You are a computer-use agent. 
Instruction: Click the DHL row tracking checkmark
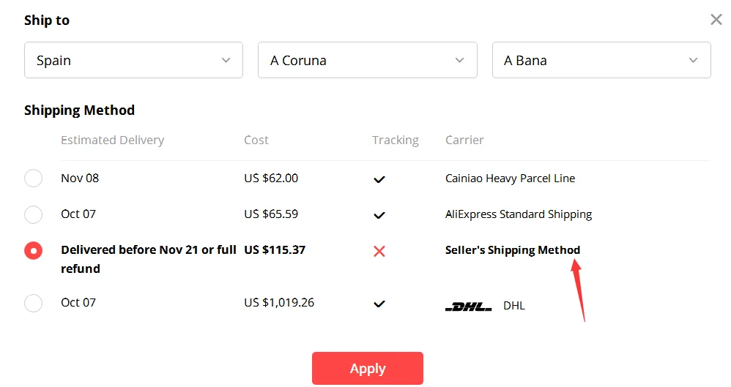pyautogui.click(x=379, y=304)
